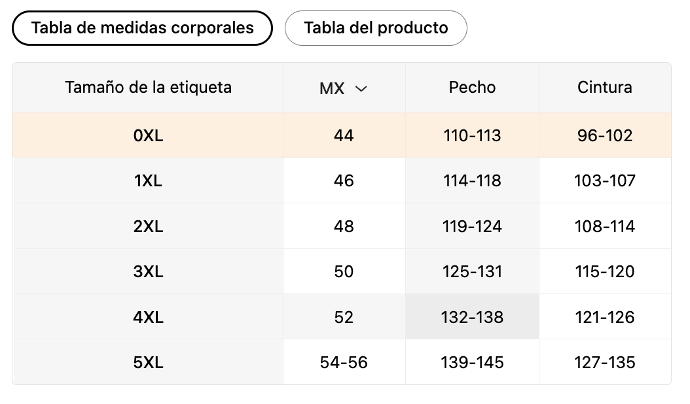The height and width of the screenshot is (404, 690).
Task: Open the Tabla del producto tab
Action: [376, 28]
